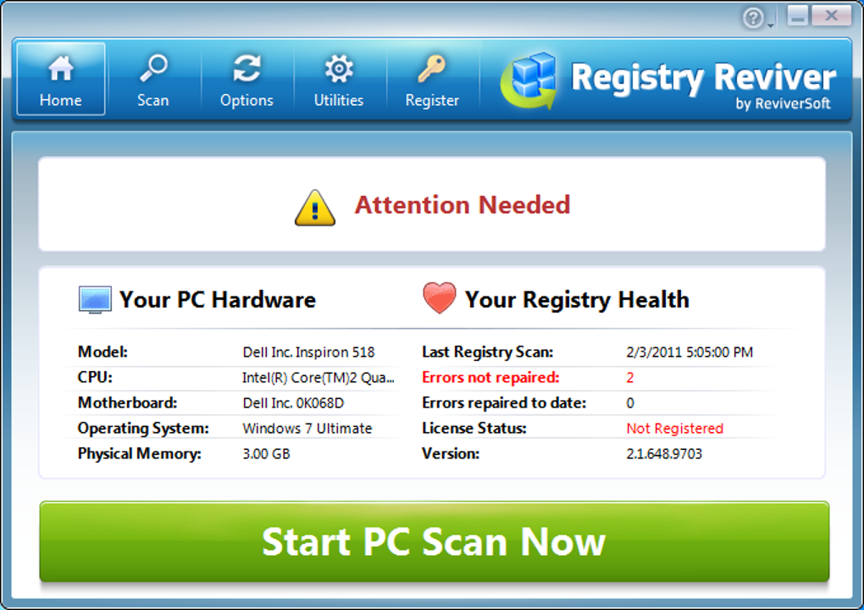Viewport: 864px width, 610px height.
Task: Click the 3.00 GB memory value
Action: (x=266, y=454)
